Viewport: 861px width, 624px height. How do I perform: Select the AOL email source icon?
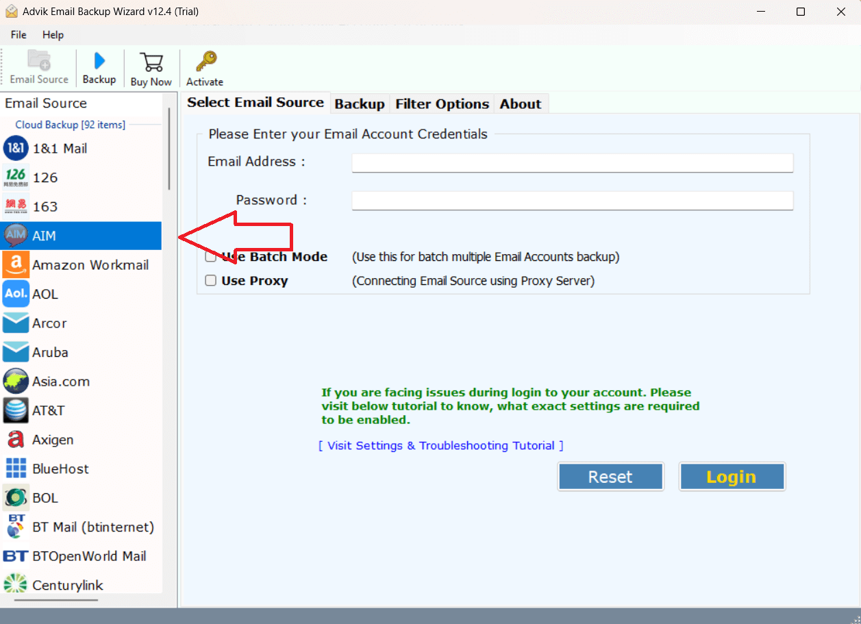[x=16, y=293]
